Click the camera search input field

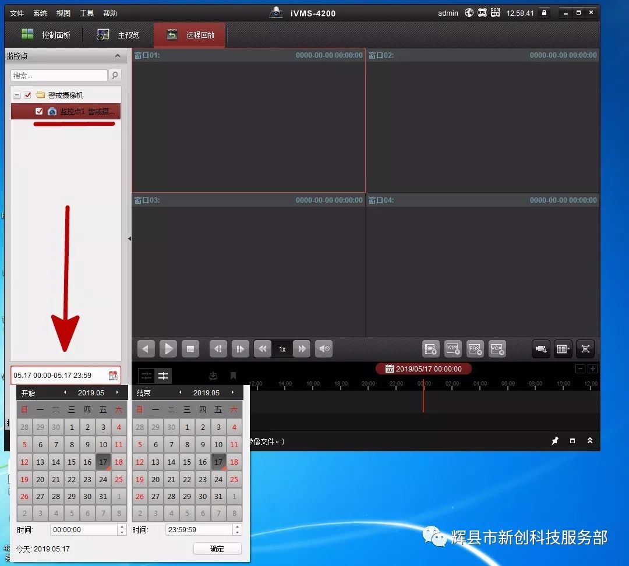(59, 76)
